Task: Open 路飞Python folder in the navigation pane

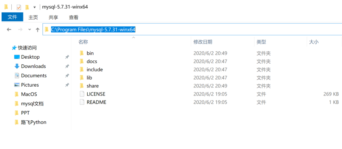Action: pos(34,122)
